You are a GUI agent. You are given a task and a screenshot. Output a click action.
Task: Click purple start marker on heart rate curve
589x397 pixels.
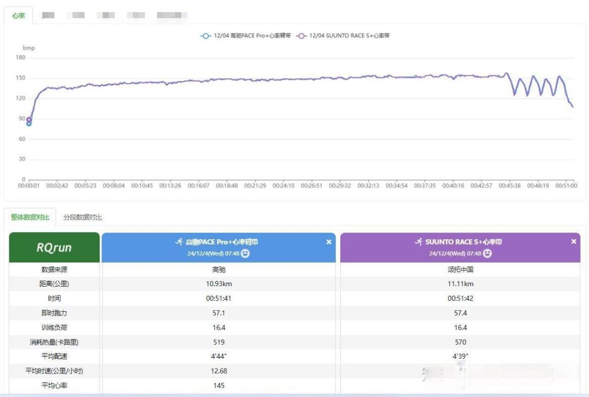point(29,120)
